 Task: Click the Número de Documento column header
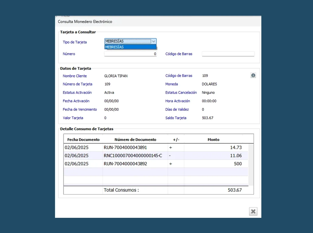pyautogui.click(x=135, y=140)
